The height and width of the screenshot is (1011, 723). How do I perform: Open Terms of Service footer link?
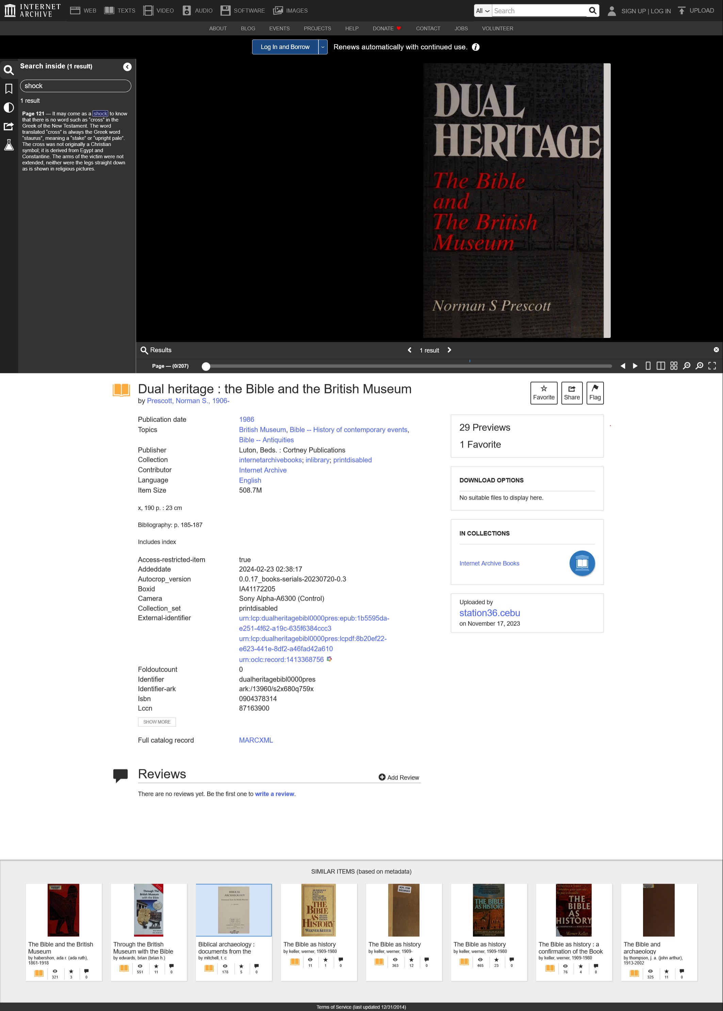(x=361, y=1007)
